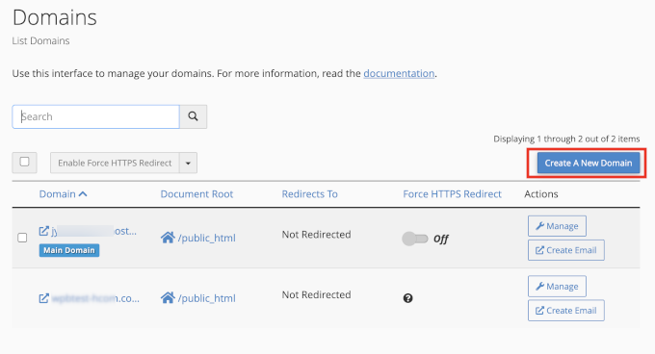Sort by Document Root column
This screenshot has height=354, width=655.
click(x=196, y=194)
